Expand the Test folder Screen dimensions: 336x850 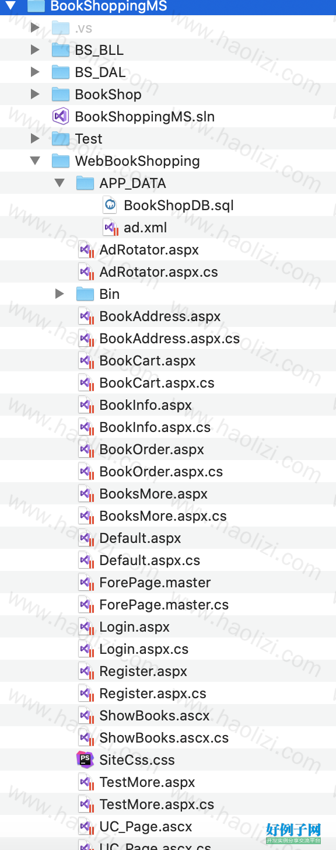35,138
